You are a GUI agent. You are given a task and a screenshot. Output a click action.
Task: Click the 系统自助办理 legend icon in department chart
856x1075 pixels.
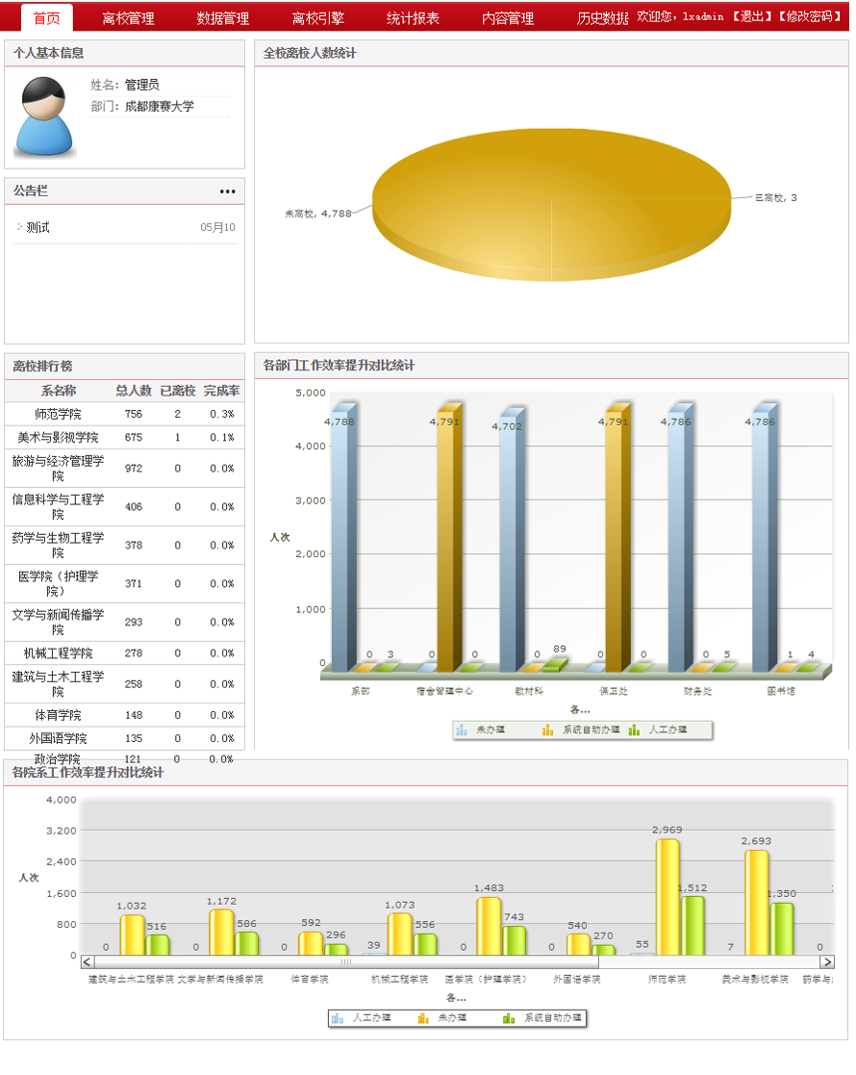pyautogui.click(x=547, y=730)
